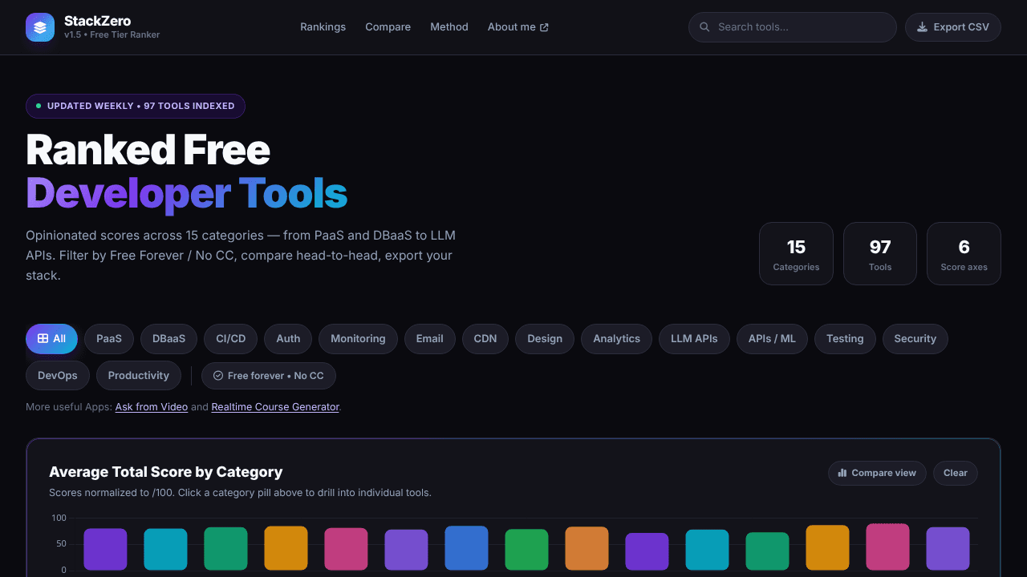The image size is (1027, 577).
Task: Go to the Method page
Action: [449, 27]
